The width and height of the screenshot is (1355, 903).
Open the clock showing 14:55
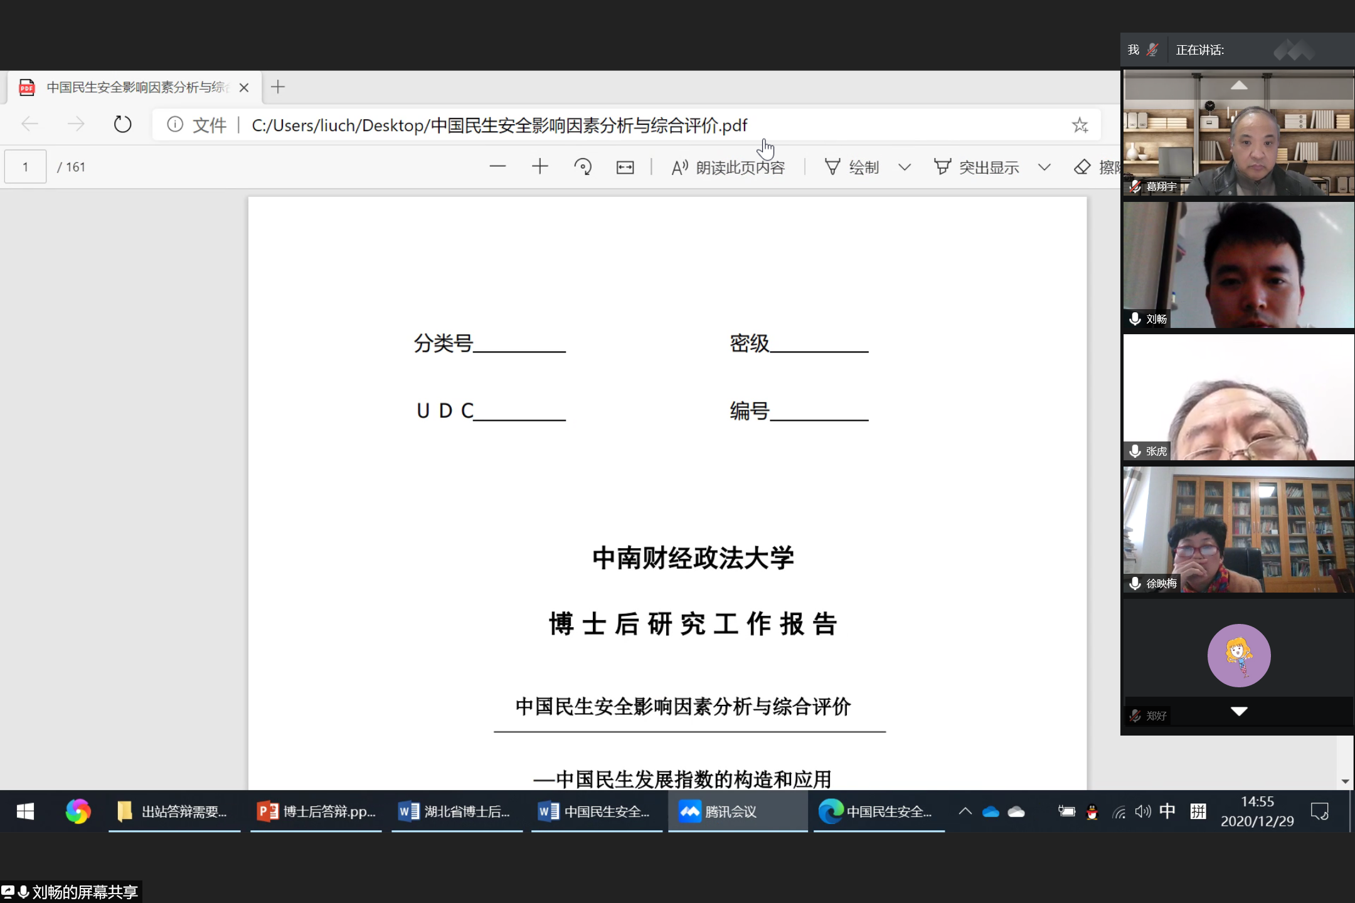pos(1257,811)
